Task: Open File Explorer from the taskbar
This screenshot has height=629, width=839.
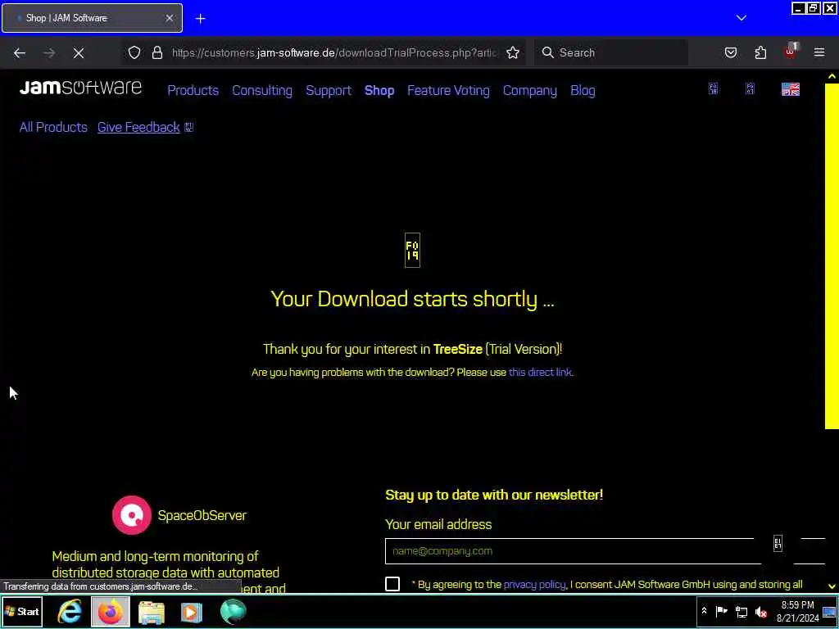Action: click(x=152, y=613)
